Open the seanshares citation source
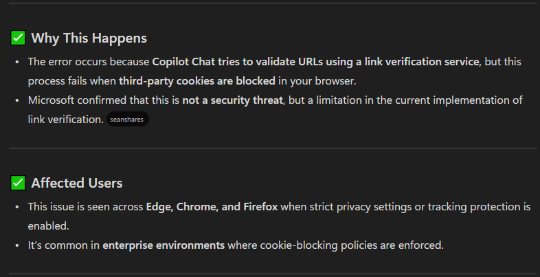This screenshot has width=540, height=277. pyautogui.click(x=128, y=120)
